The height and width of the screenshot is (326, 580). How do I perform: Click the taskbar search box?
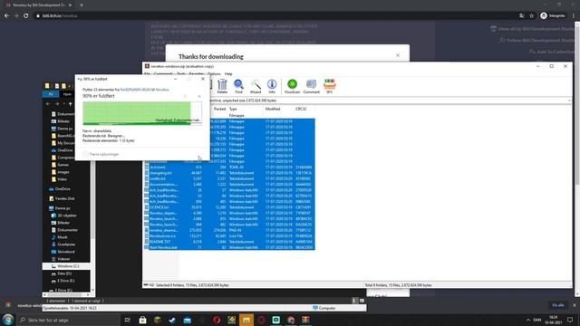69,320
